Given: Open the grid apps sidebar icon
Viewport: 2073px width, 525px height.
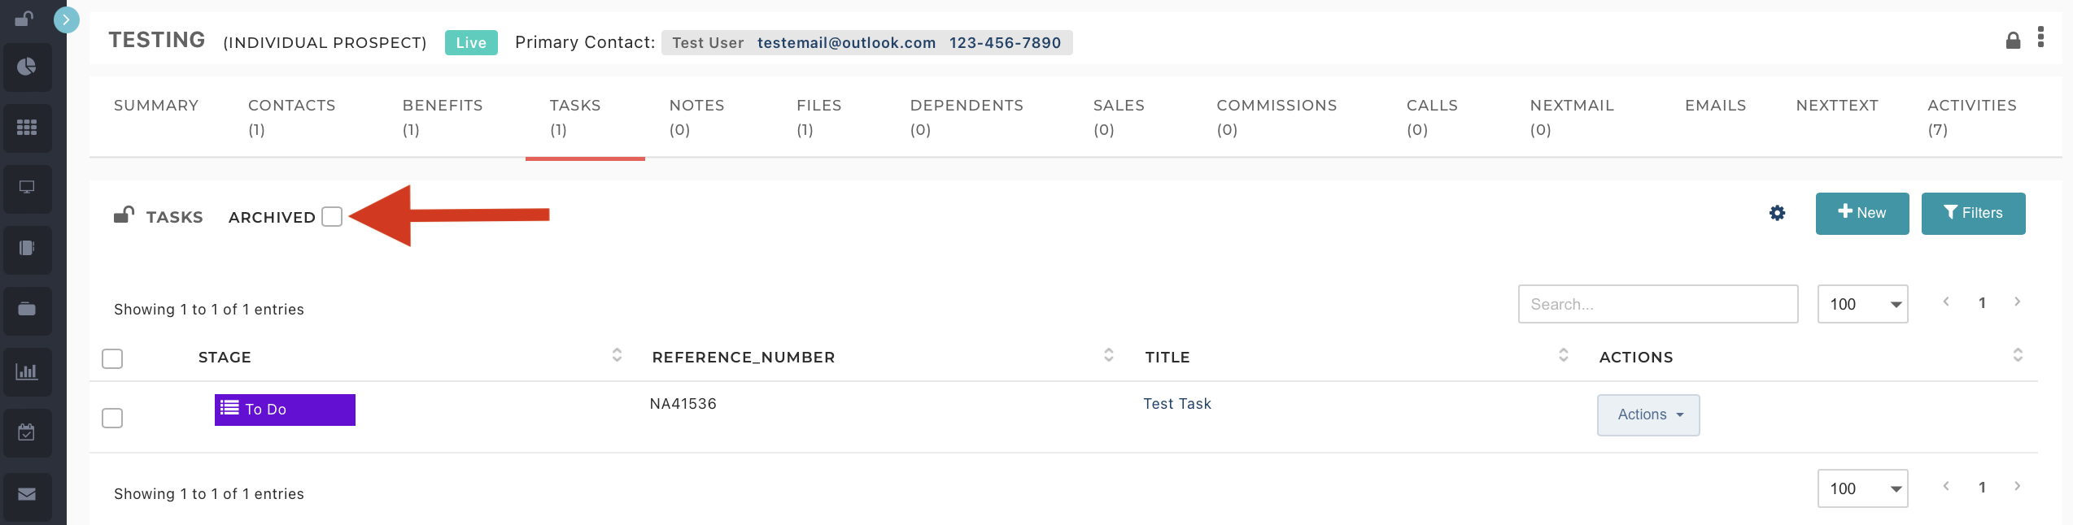Looking at the screenshot, I should coord(27,128).
